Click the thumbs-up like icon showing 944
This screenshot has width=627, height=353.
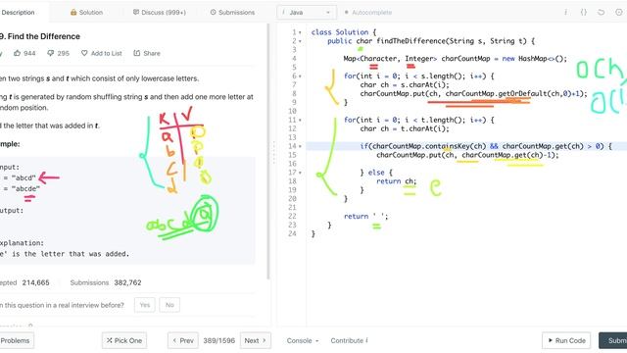point(17,53)
